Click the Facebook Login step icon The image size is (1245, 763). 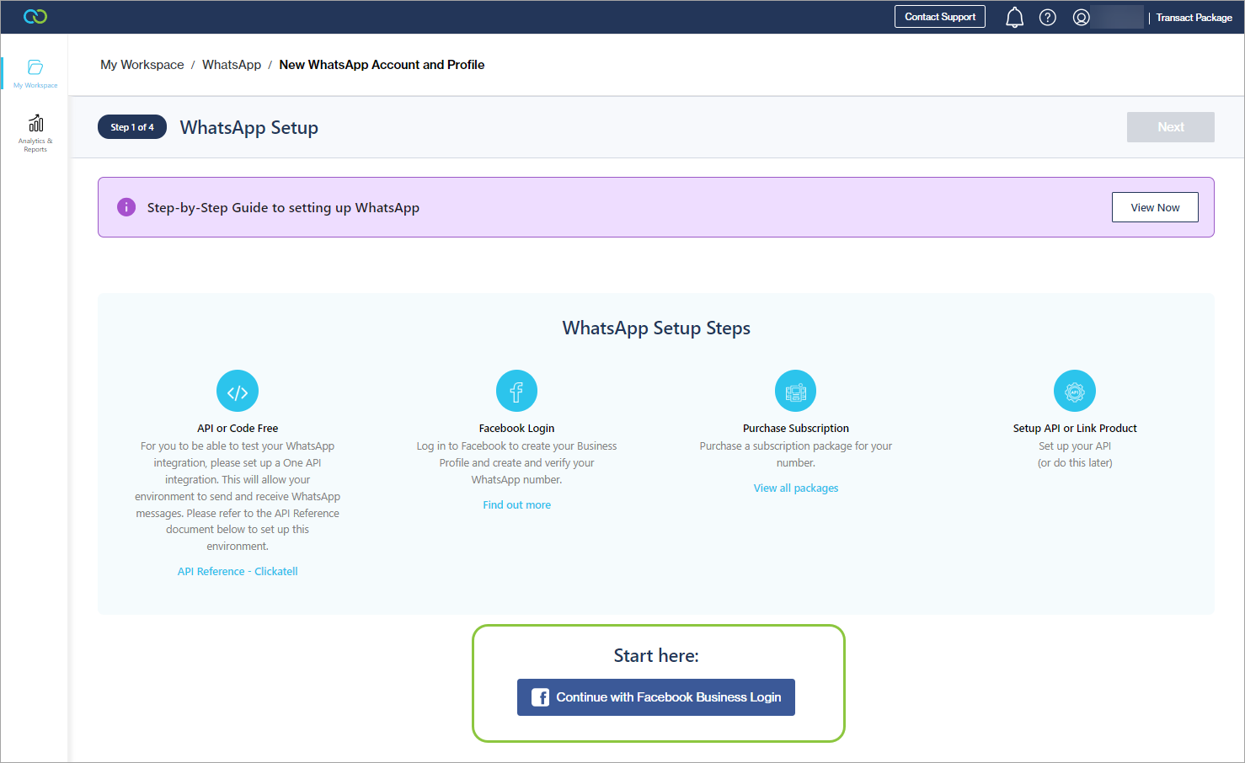516,391
